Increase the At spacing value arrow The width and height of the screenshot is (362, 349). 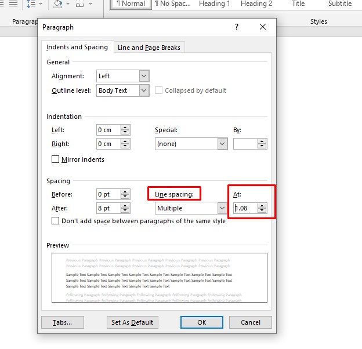(262, 205)
